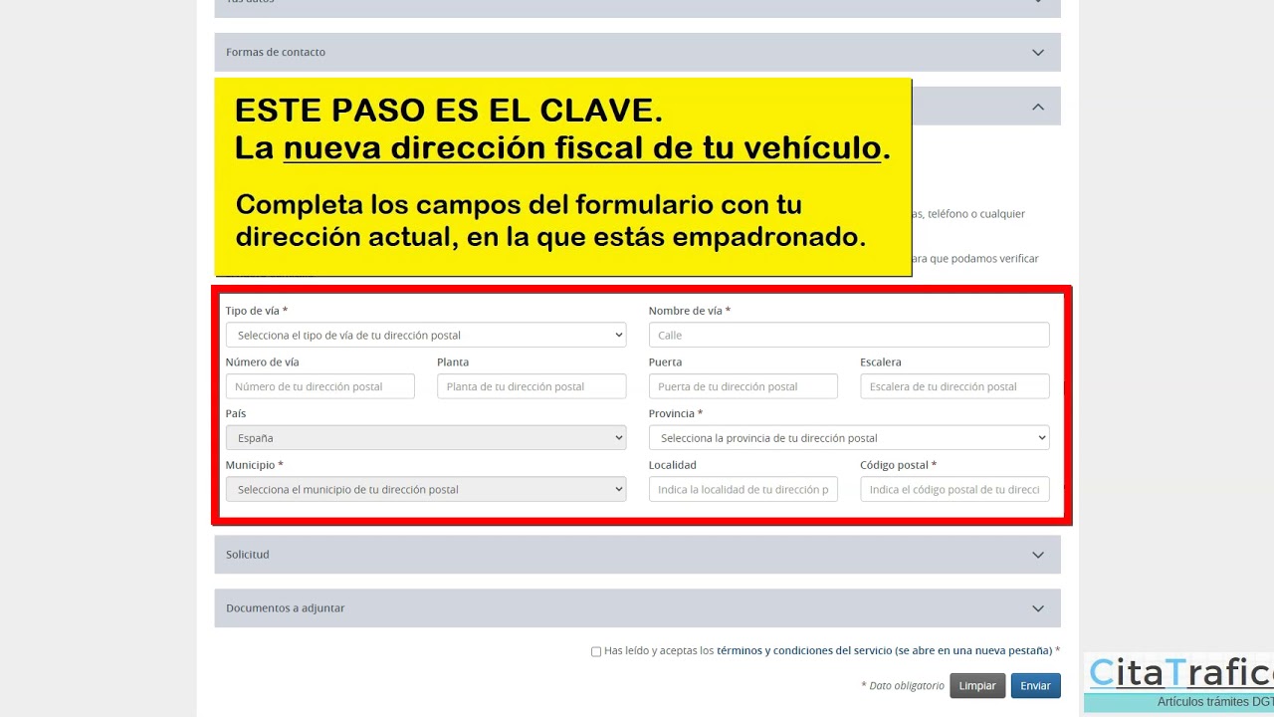This screenshot has height=717, width=1274.
Task: Click the Nombre de vía input field
Action: (x=848, y=336)
